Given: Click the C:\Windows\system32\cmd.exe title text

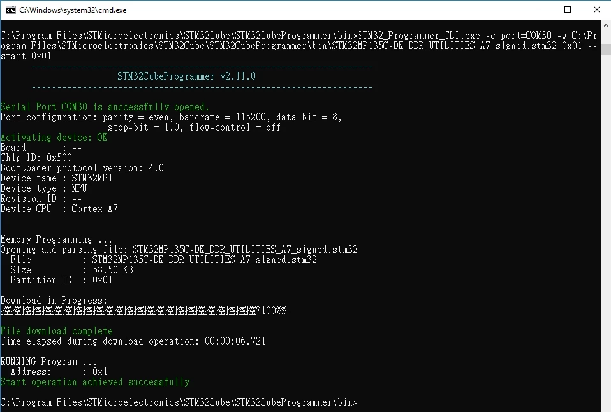Looking at the screenshot, I should click(73, 10).
